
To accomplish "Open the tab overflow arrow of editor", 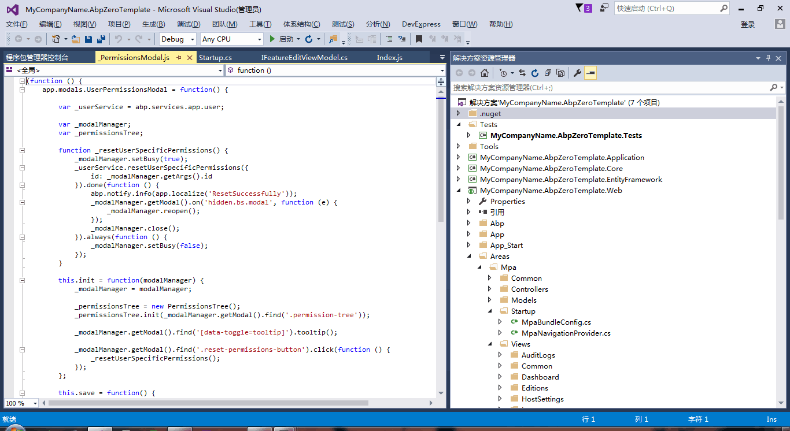I will 442,58.
